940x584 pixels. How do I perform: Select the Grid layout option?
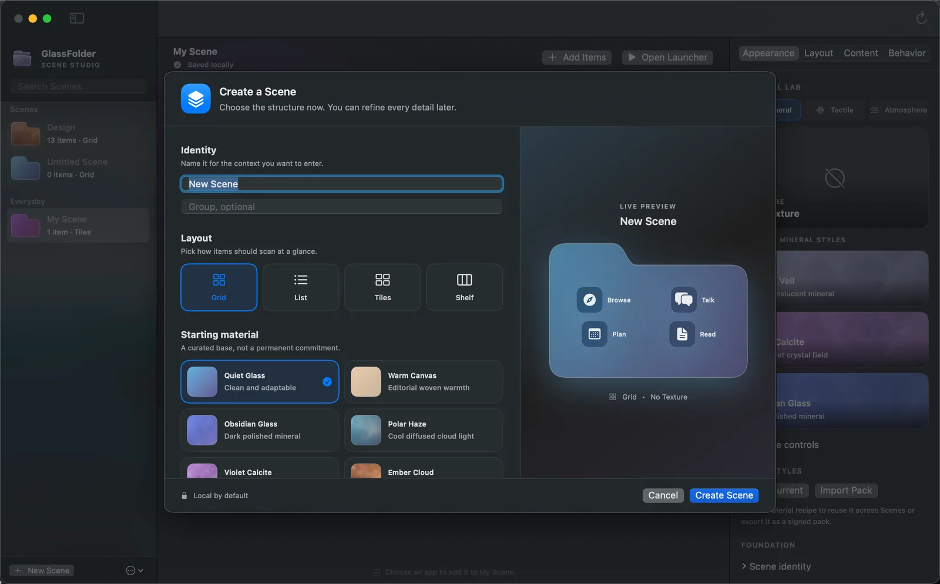[x=219, y=287]
